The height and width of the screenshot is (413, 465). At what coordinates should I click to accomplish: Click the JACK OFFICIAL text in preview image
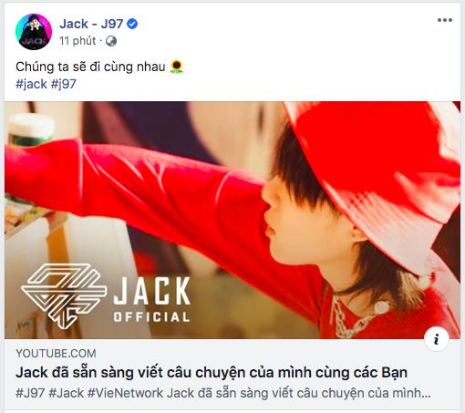[152, 299]
